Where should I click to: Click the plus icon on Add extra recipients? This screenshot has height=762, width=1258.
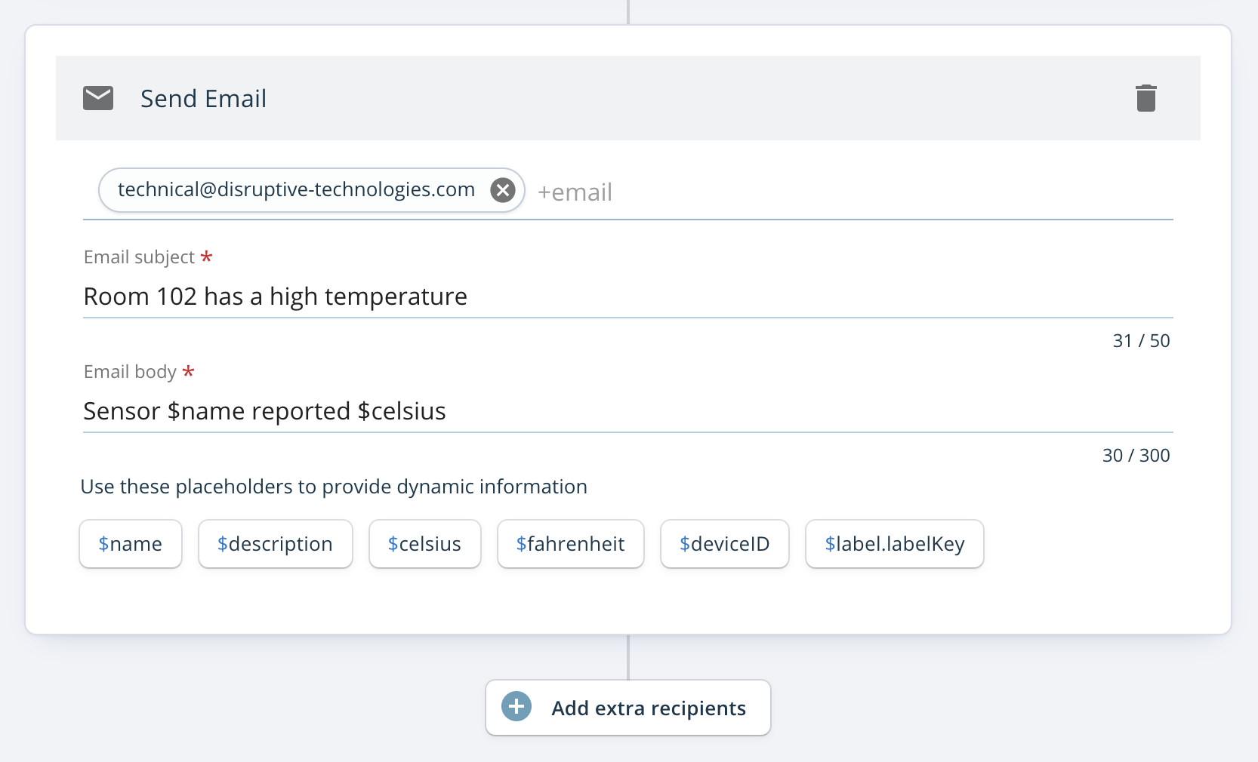516,707
